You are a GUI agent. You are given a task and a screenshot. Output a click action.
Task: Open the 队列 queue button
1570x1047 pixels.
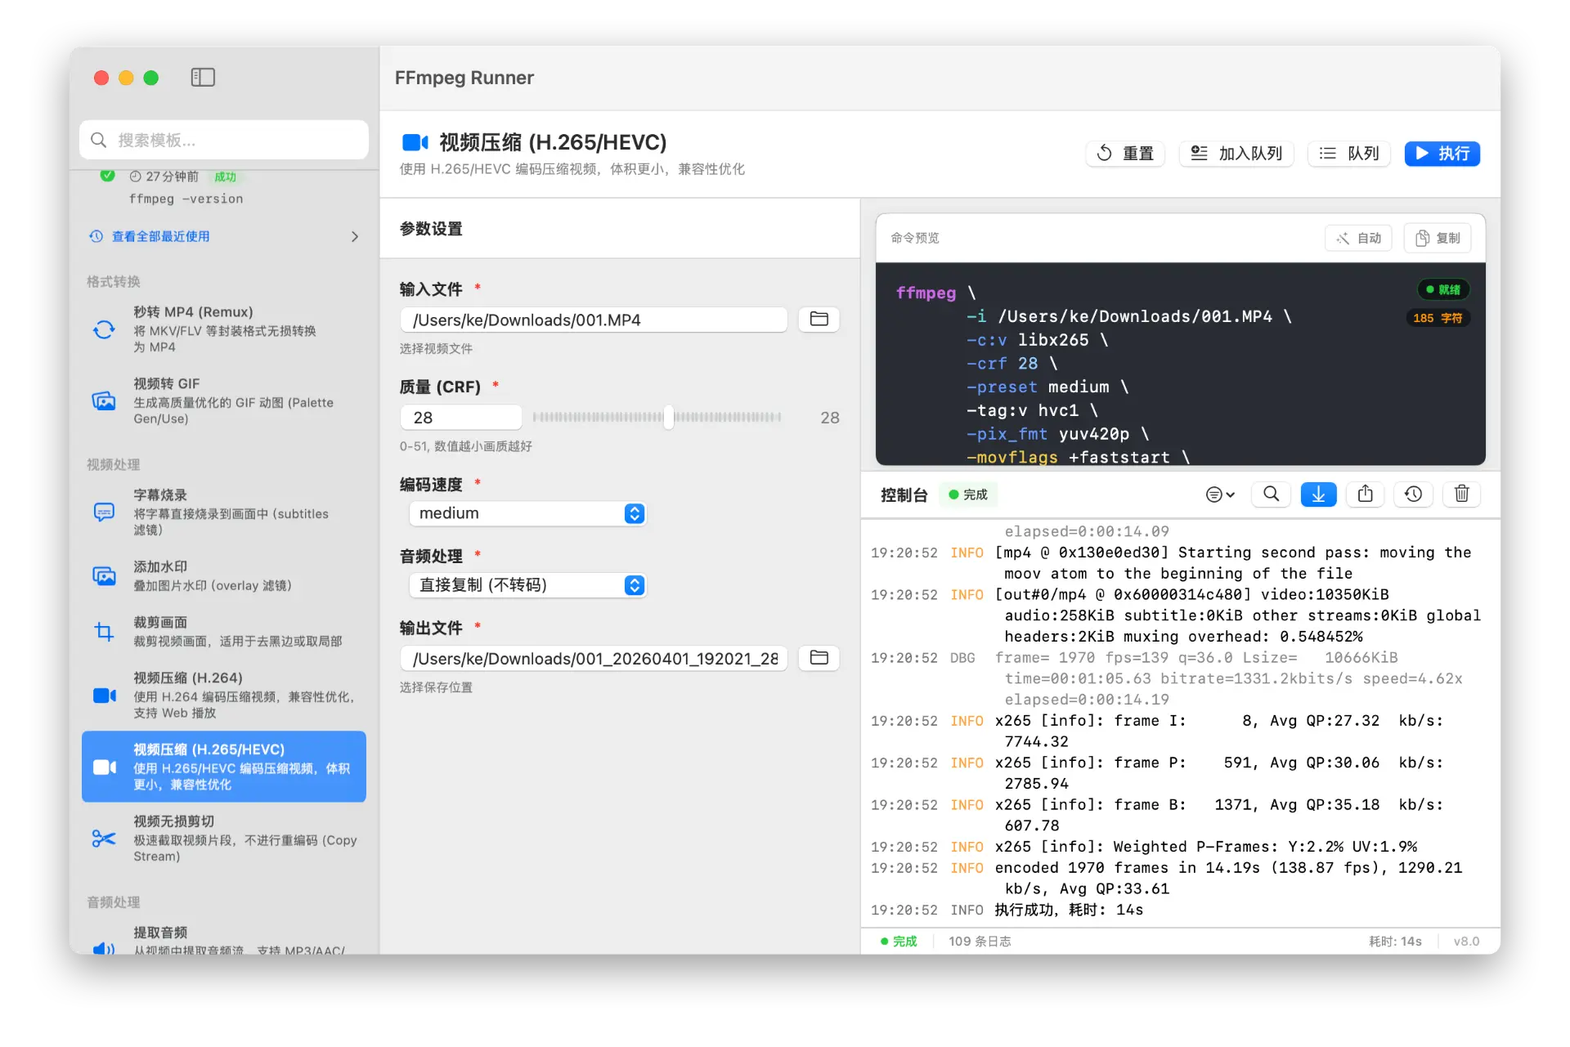(1349, 154)
